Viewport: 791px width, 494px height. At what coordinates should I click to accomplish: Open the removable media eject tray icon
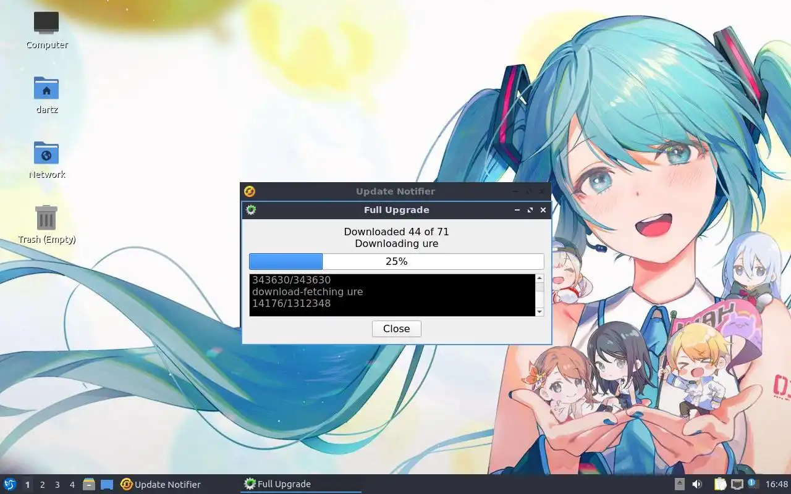point(679,484)
